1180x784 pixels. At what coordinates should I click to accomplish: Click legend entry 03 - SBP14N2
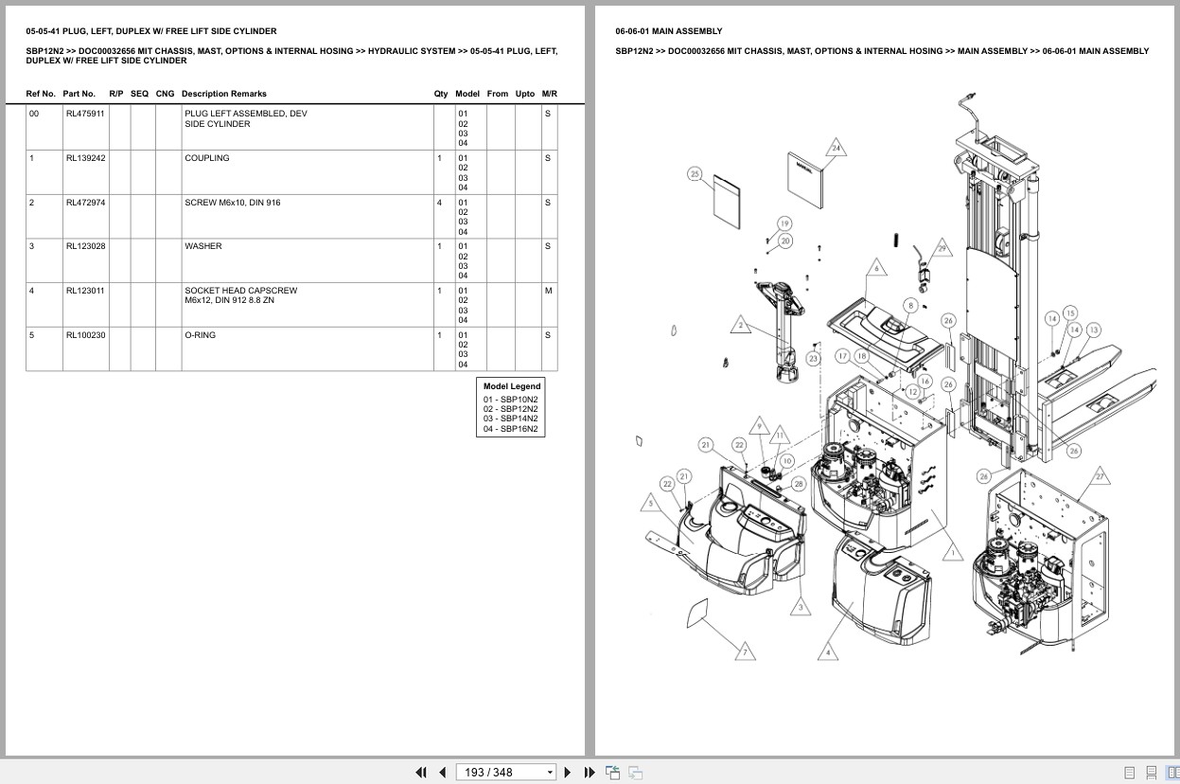pos(510,419)
